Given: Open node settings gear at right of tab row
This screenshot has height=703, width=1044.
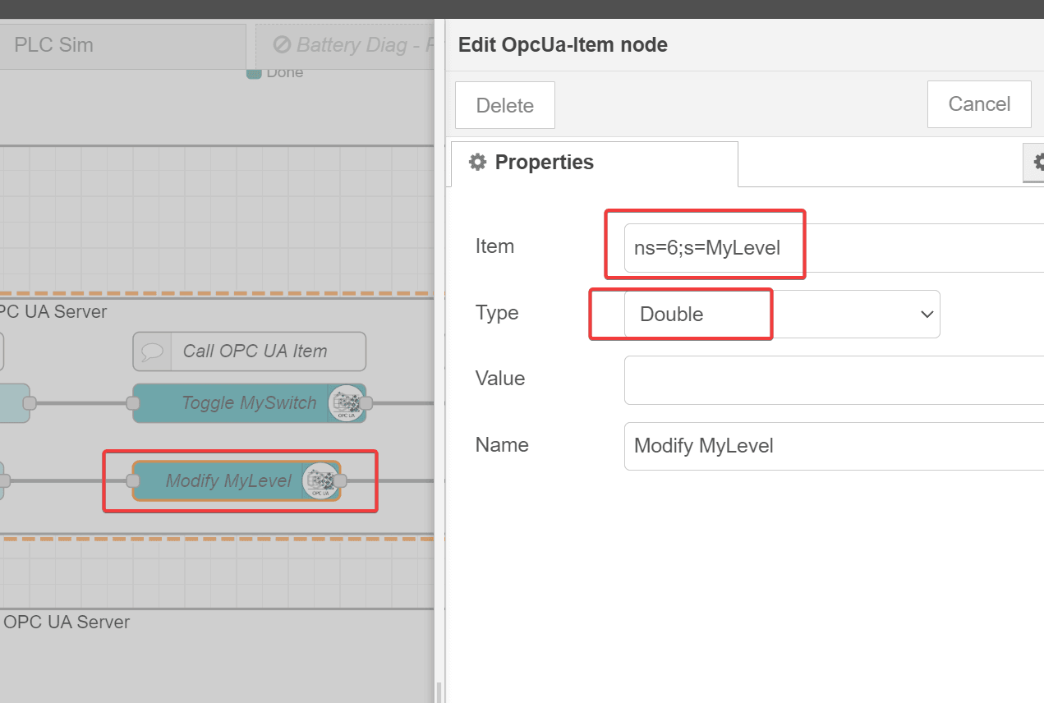Looking at the screenshot, I should (1037, 162).
